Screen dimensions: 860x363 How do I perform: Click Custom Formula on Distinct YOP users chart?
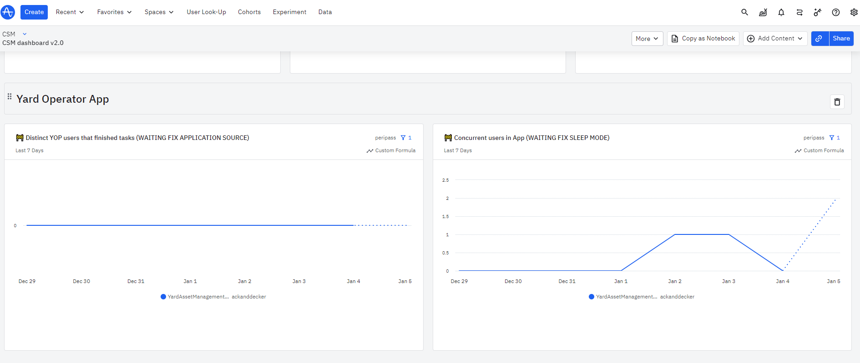pyautogui.click(x=391, y=150)
